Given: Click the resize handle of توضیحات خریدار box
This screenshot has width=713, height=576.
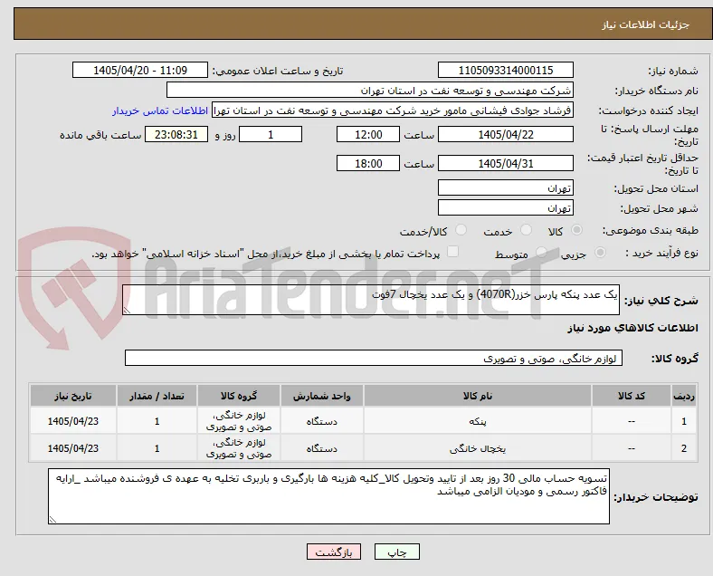Looking at the screenshot, I should click(52, 519).
